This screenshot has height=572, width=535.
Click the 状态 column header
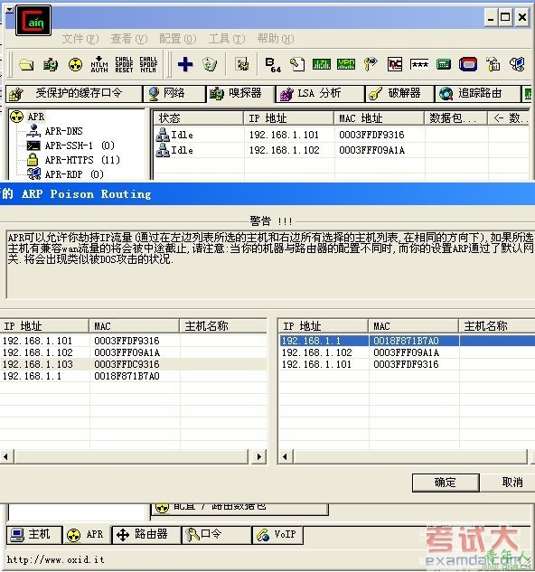[x=198, y=118]
